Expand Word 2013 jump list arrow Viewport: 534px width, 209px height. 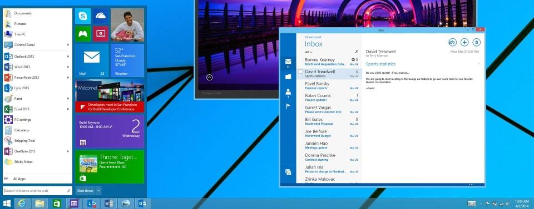[x=68, y=67]
